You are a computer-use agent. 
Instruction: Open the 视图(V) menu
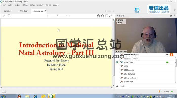(25, 5)
